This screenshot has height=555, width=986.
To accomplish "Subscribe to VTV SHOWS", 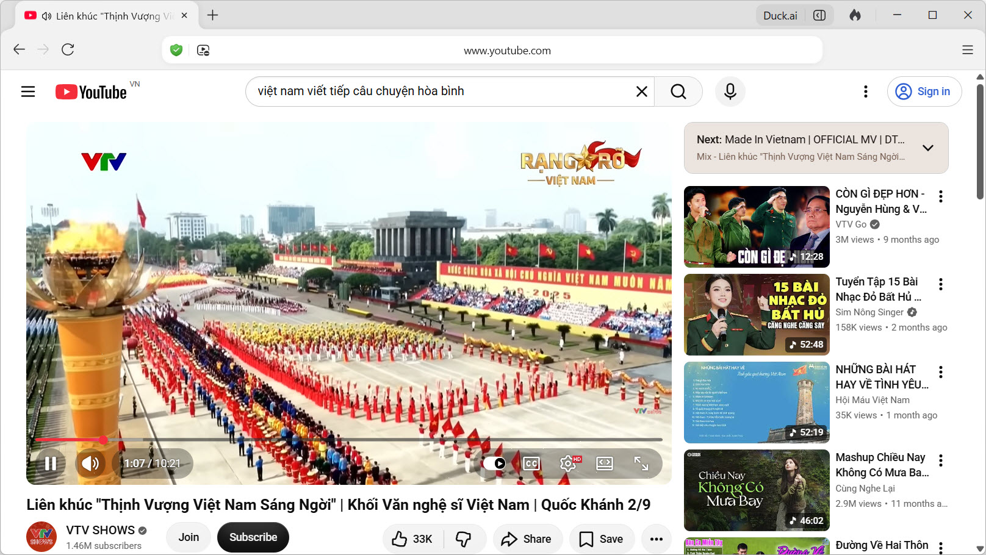I will tap(253, 537).
